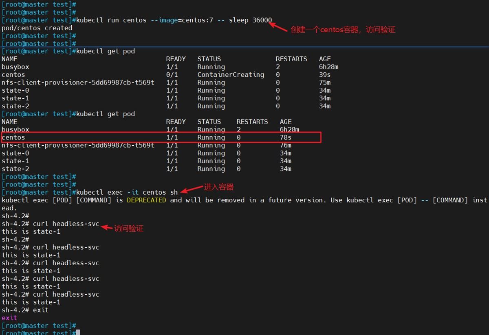
Task: Click nfs-client-provisioner pod name in the first listing
Action: coord(78,82)
